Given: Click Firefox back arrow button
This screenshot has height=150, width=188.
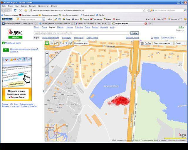Looking at the screenshot, I should pos(4,11).
